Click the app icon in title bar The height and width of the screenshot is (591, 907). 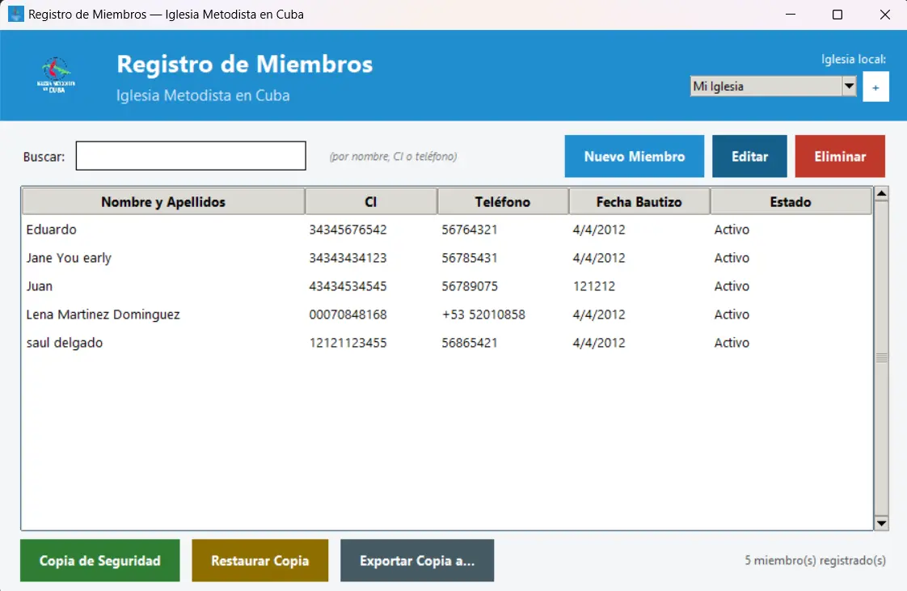[x=15, y=14]
